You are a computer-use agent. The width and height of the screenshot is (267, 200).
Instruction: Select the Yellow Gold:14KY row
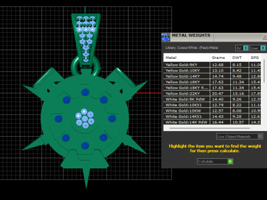(x=212, y=76)
